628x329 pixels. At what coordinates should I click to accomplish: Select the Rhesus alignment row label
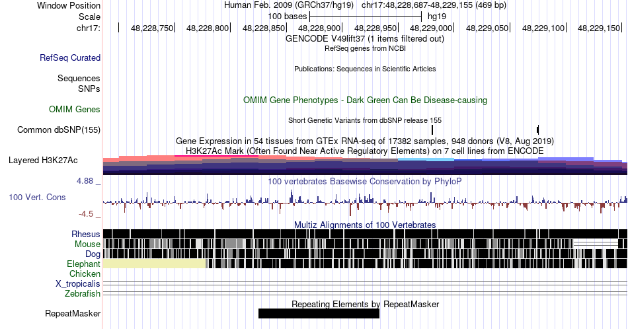86,234
